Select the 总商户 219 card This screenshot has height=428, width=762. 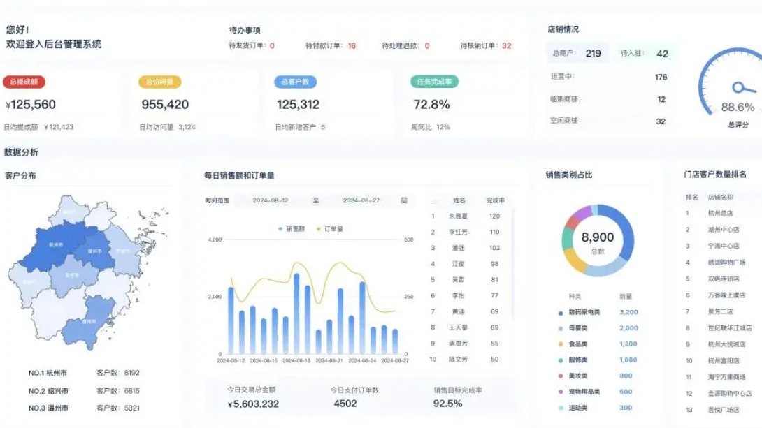click(577, 53)
